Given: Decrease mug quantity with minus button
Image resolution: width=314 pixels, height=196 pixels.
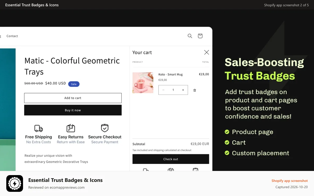Looking at the screenshot, I should [163, 90].
